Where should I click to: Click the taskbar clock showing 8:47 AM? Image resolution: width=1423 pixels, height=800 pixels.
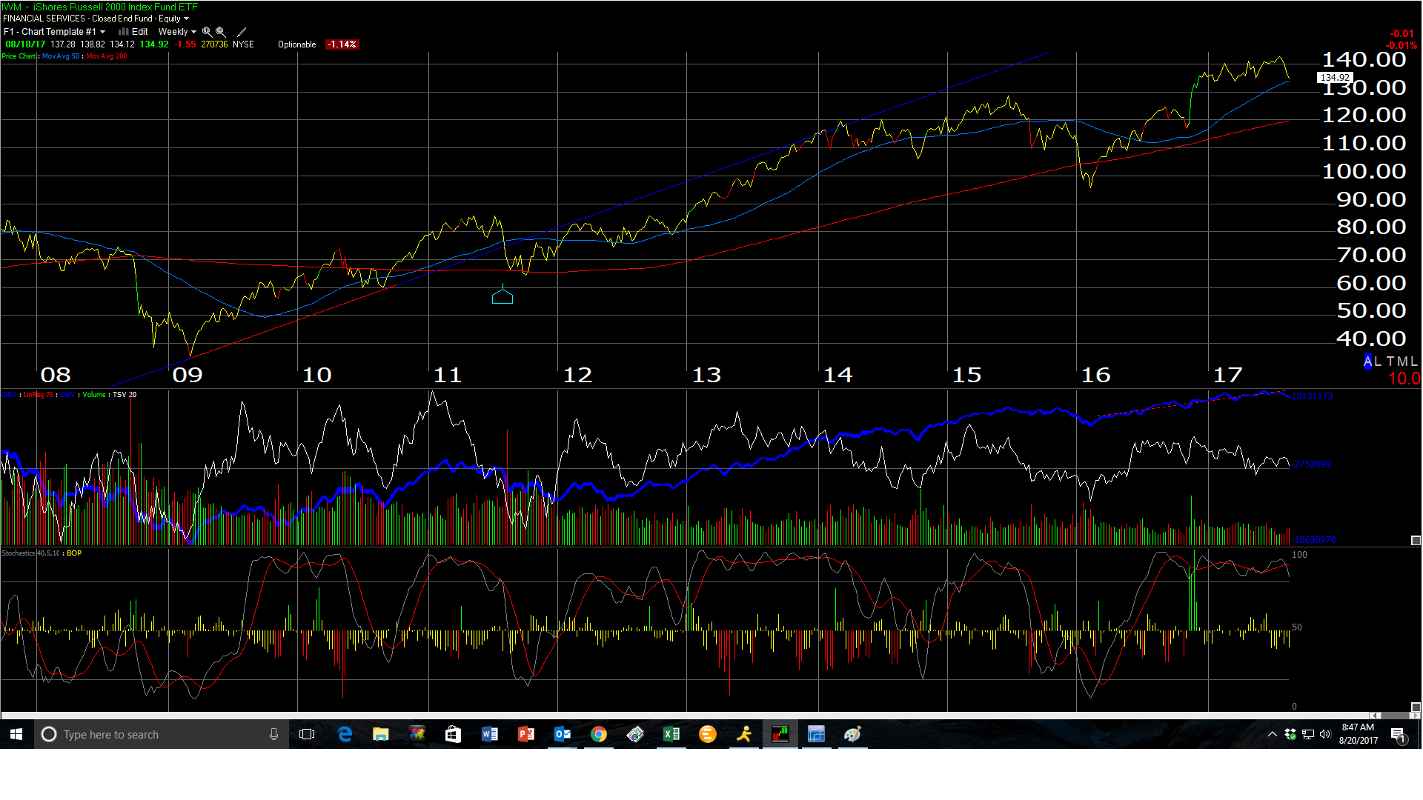pyautogui.click(x=1358, y=734)
